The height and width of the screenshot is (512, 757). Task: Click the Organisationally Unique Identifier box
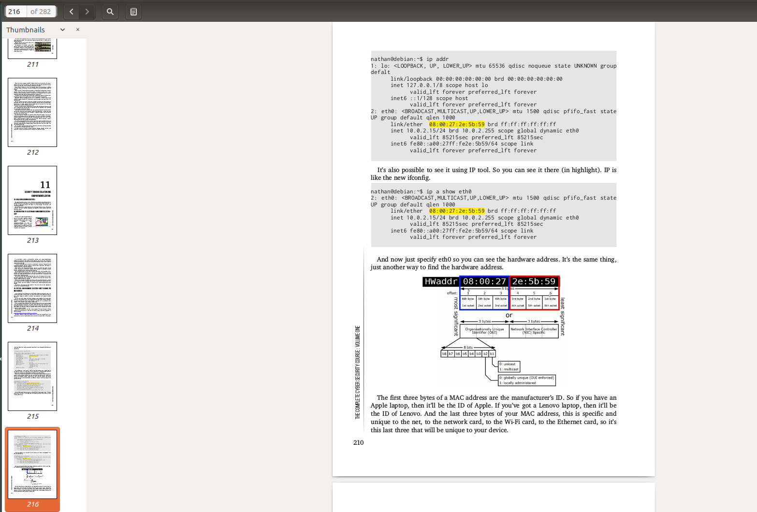[484, 331]
